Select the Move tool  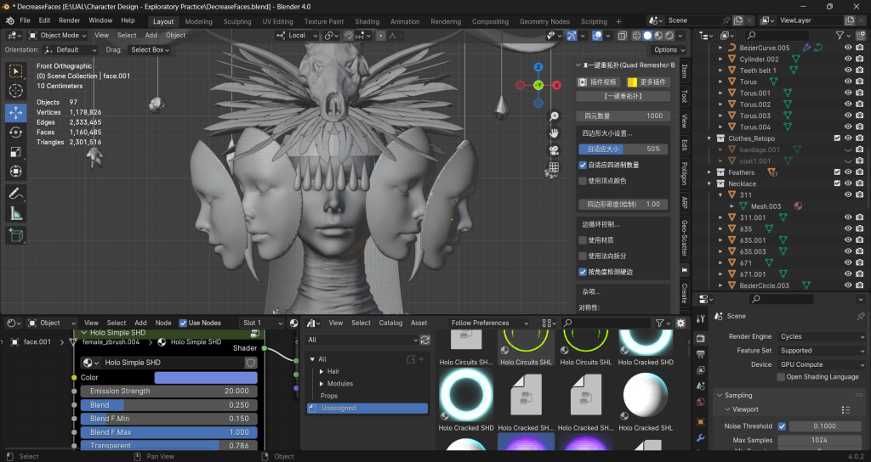point(15,113)
